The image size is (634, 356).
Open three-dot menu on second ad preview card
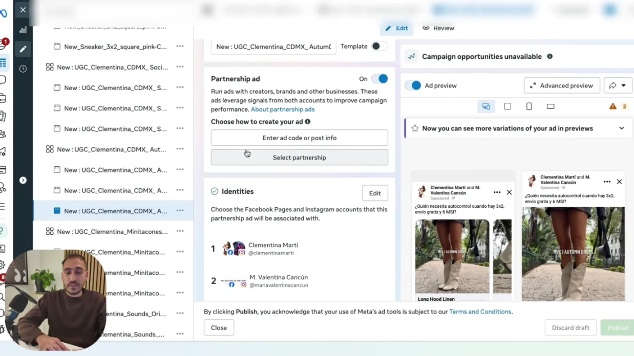coord(607,182)
